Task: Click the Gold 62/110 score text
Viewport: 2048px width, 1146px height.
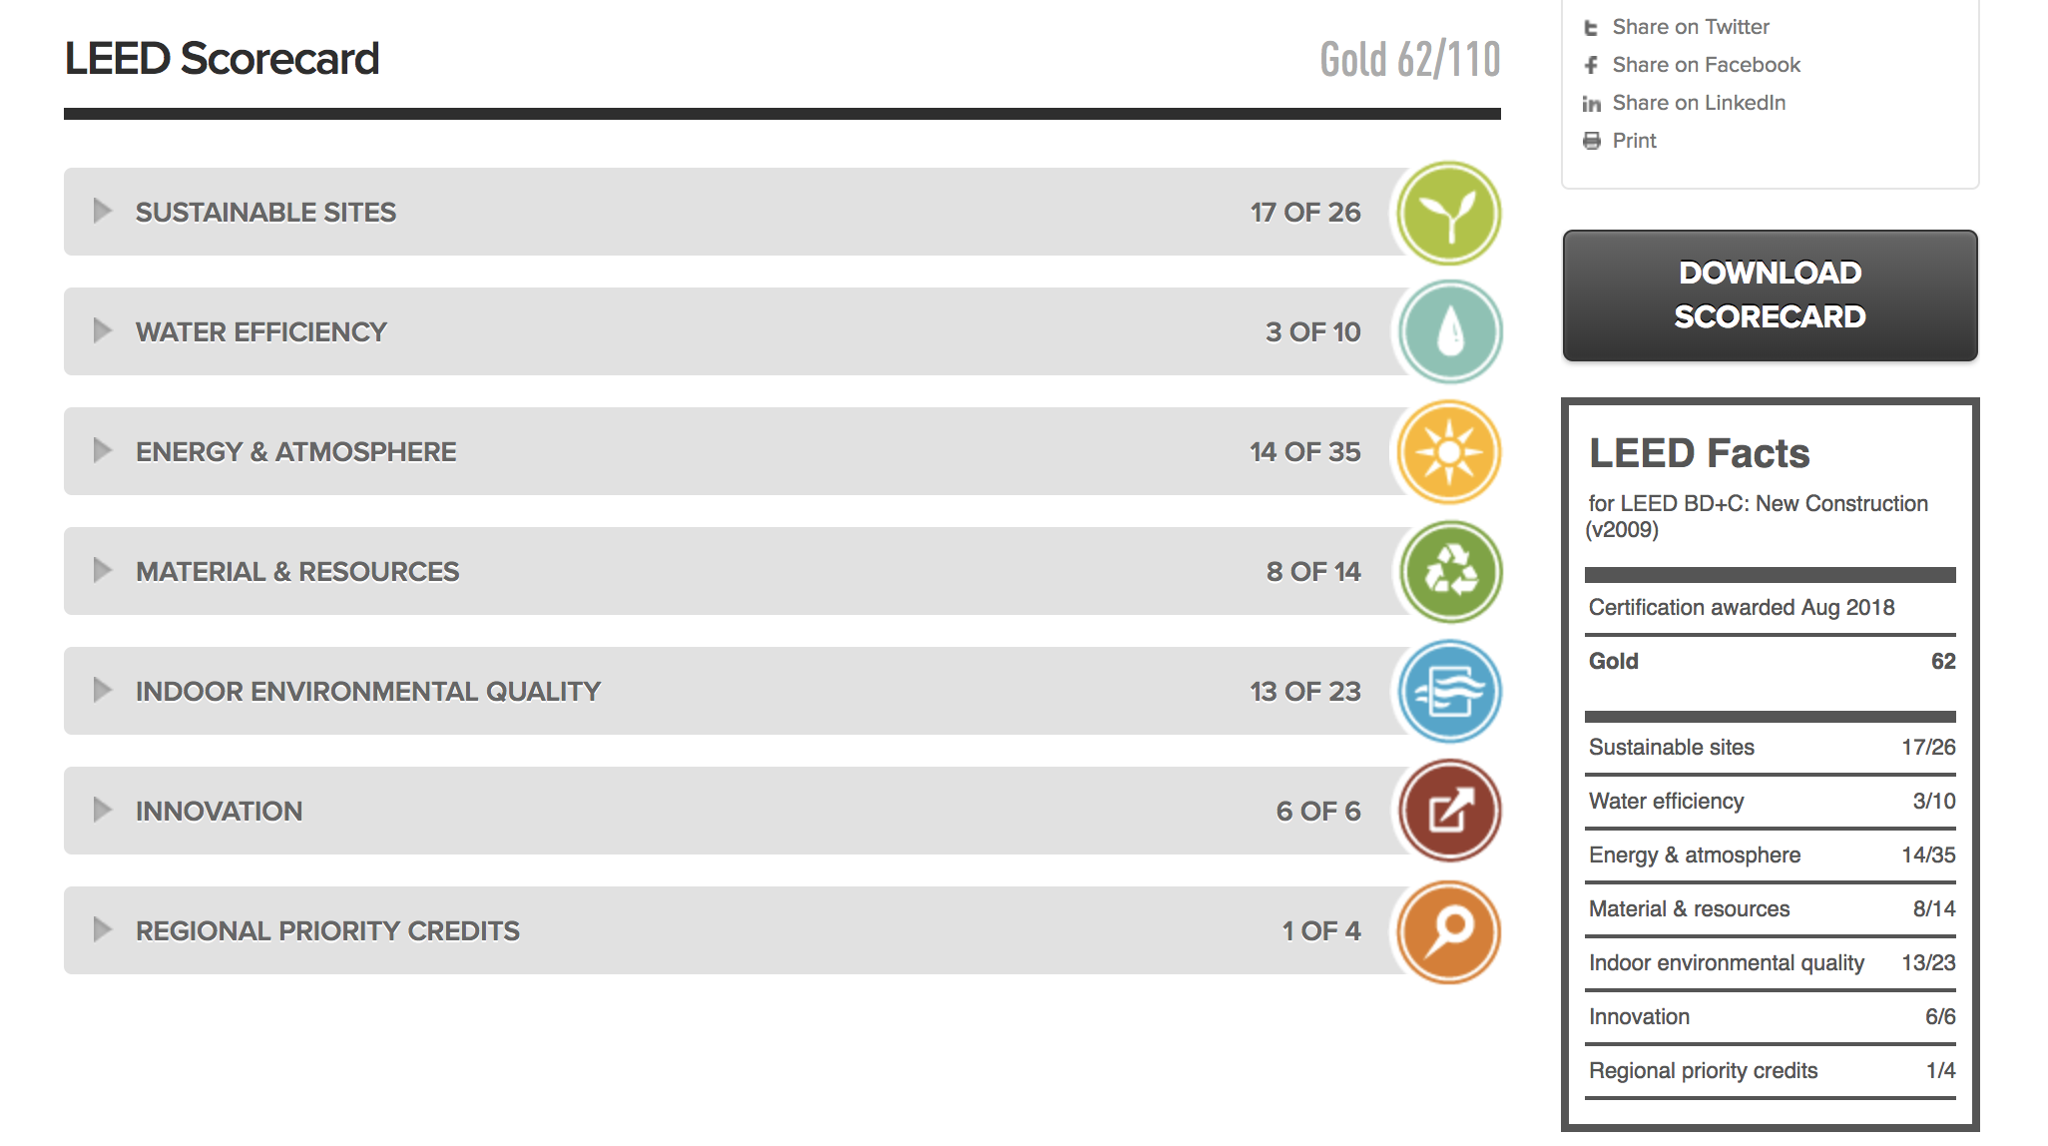Action: (1409, 60)
